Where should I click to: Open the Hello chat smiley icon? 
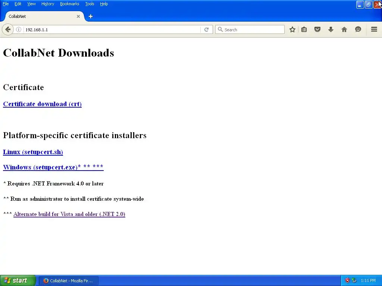(x=358, y=29)
